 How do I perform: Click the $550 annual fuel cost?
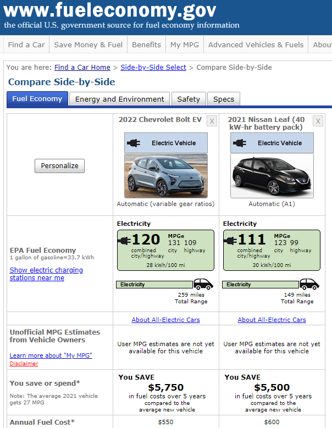pos(166,422)
